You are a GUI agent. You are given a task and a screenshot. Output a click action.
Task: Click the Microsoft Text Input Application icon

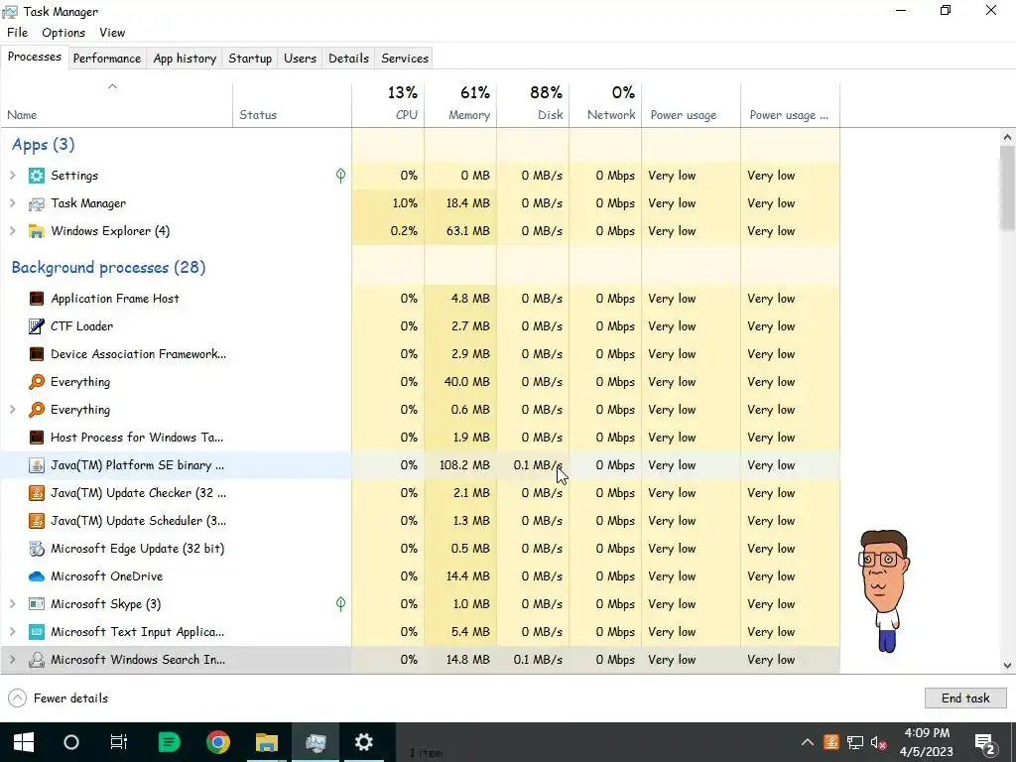(37, 632)
